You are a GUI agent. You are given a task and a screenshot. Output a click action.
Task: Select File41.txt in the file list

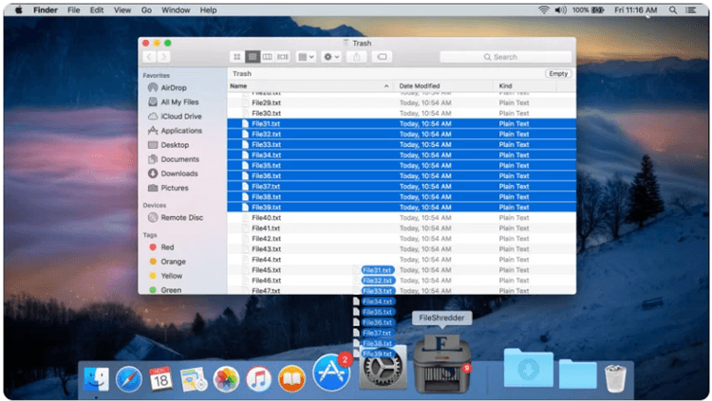[x=265, y=228]
